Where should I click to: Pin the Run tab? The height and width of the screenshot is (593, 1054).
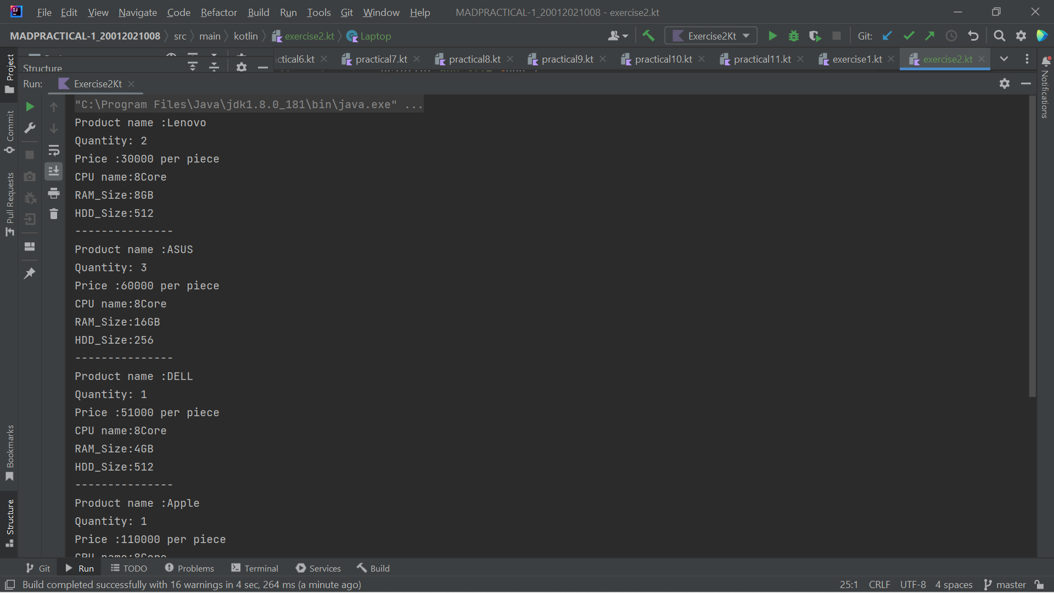pos(30,273)
